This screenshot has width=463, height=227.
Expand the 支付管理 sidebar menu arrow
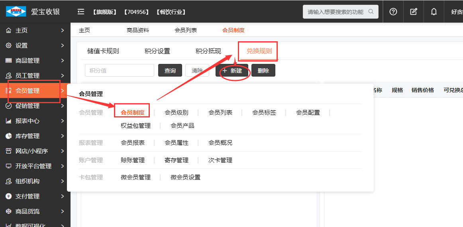63,196
